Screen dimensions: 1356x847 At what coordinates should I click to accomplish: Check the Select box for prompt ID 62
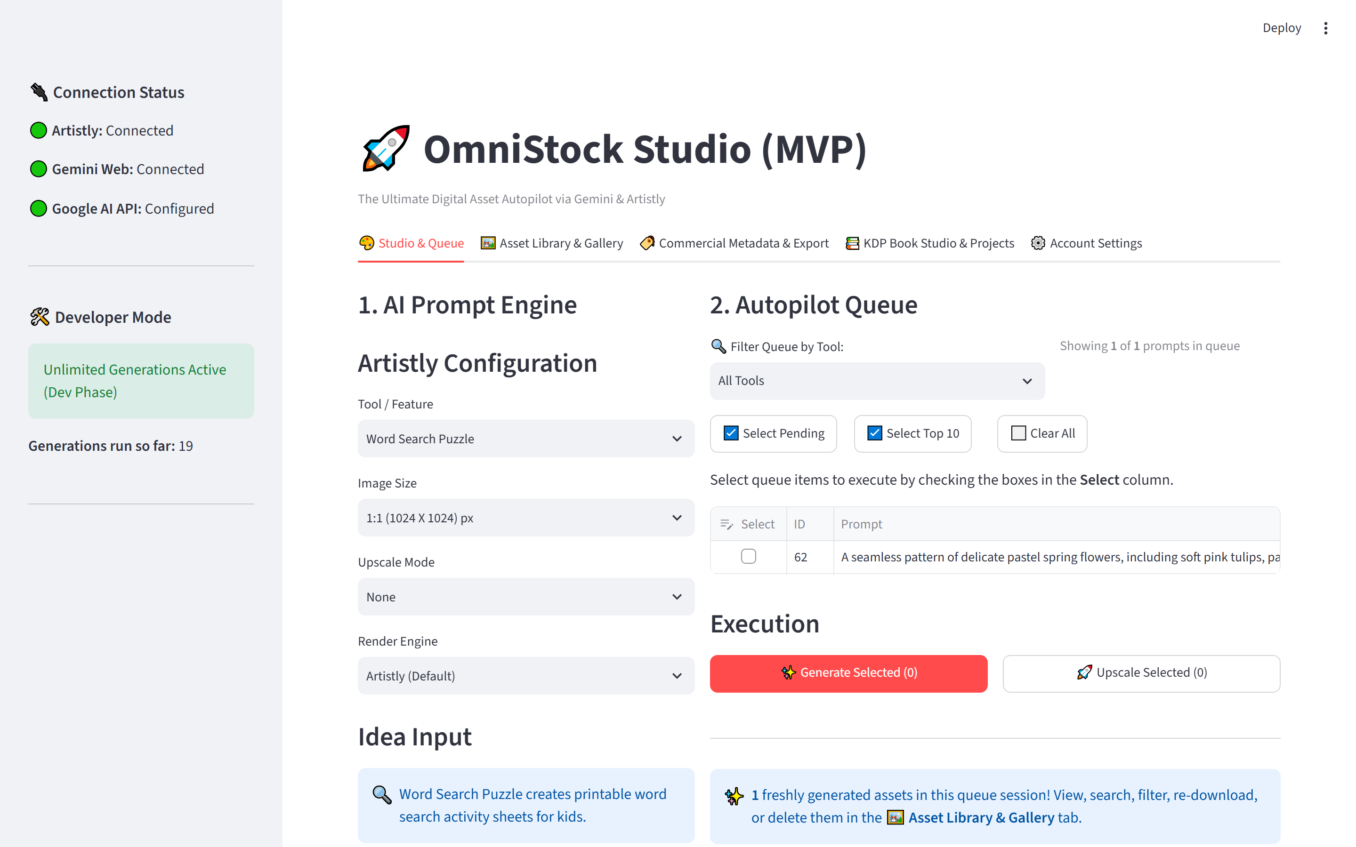[x=748, y=556]
